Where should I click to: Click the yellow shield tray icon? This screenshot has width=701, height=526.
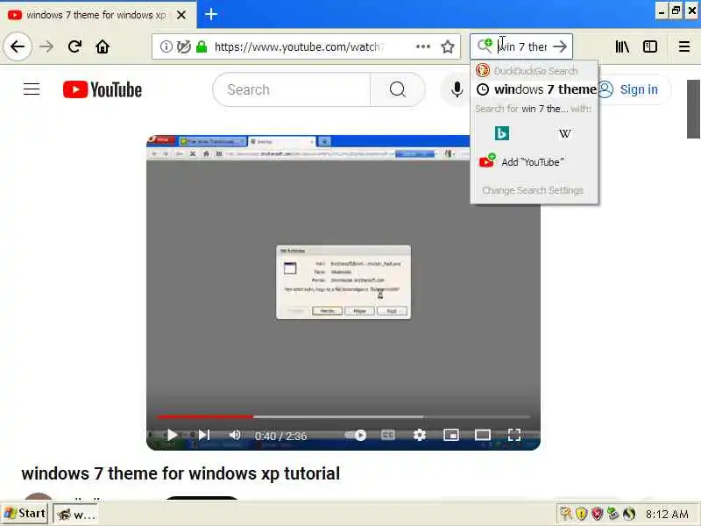click(x=581, y=514)
